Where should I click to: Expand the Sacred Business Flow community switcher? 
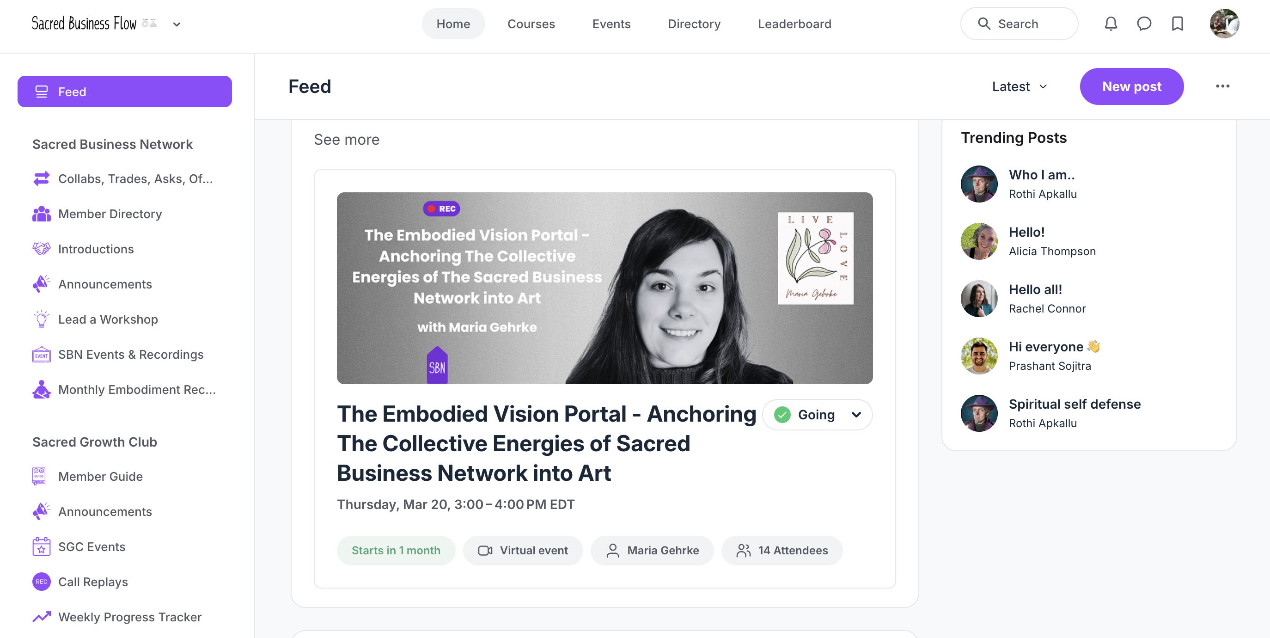pos(177,24)
